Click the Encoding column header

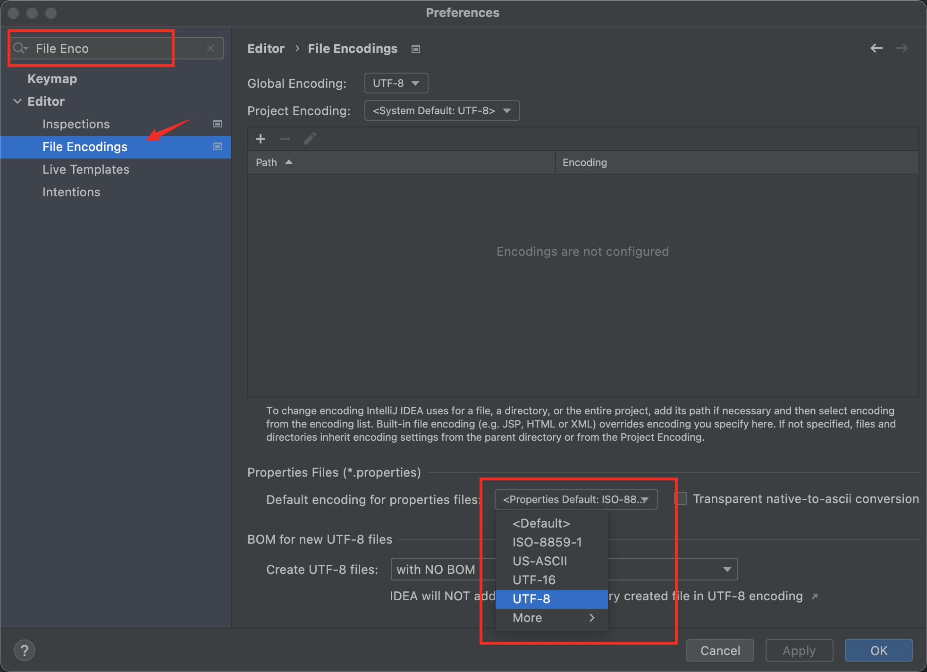pyautogui.click(x=737, y=162)
